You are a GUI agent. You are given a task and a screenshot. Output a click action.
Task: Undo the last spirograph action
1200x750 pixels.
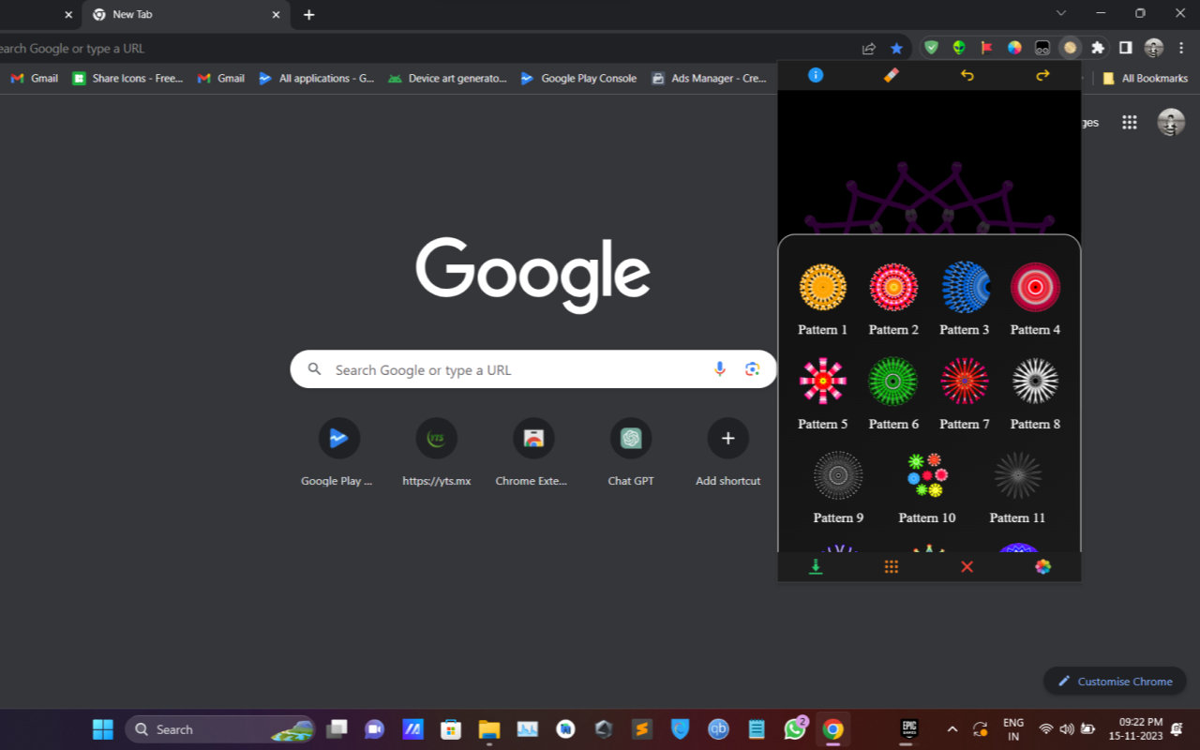[967, 75]
